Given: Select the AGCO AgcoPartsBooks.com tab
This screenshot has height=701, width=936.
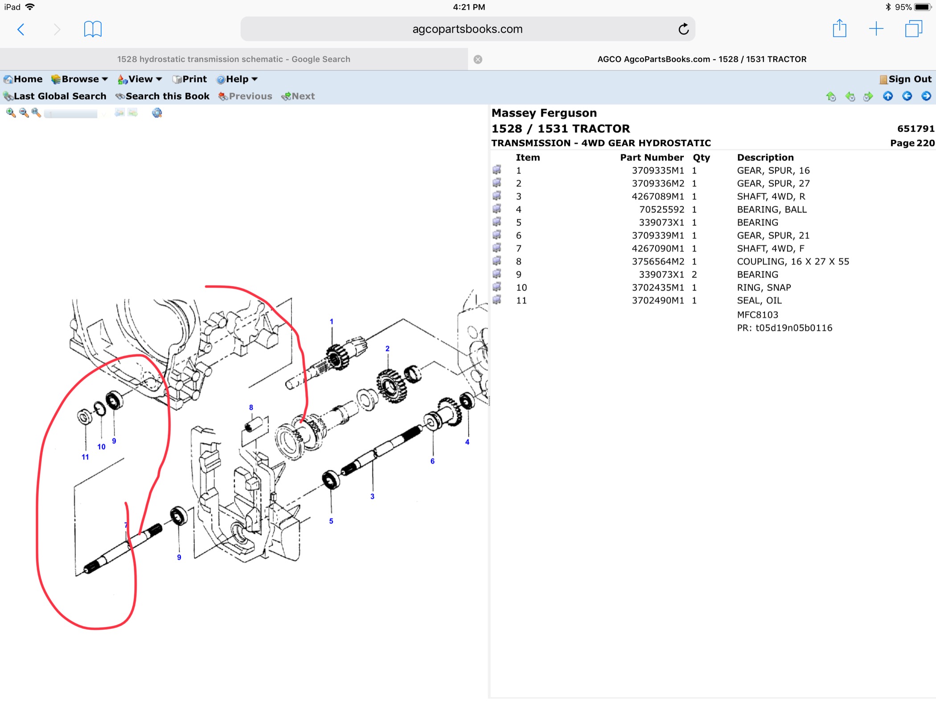Looking at the screenshot, I should pos(702,59).
